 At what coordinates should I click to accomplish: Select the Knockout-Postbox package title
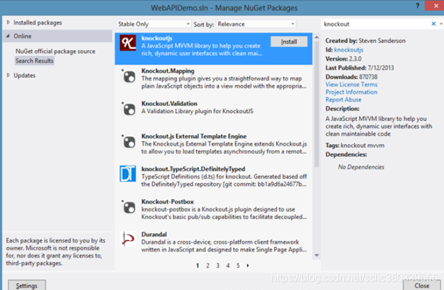tap(168, 202)
